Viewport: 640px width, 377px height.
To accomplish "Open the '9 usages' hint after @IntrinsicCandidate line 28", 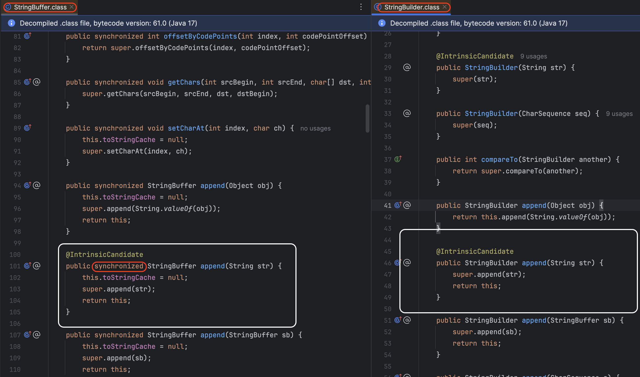I will (533, 56).
